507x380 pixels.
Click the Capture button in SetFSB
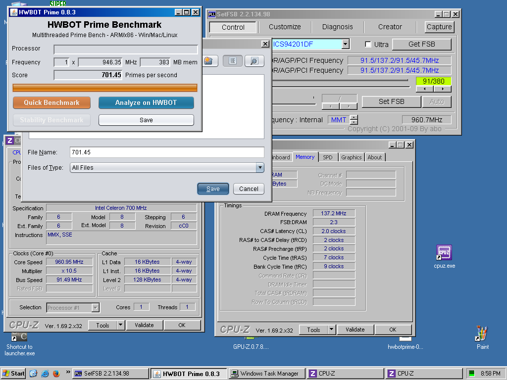click(439, 27)
